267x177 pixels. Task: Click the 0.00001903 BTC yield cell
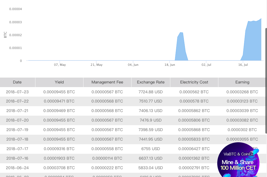coord(59,158)
